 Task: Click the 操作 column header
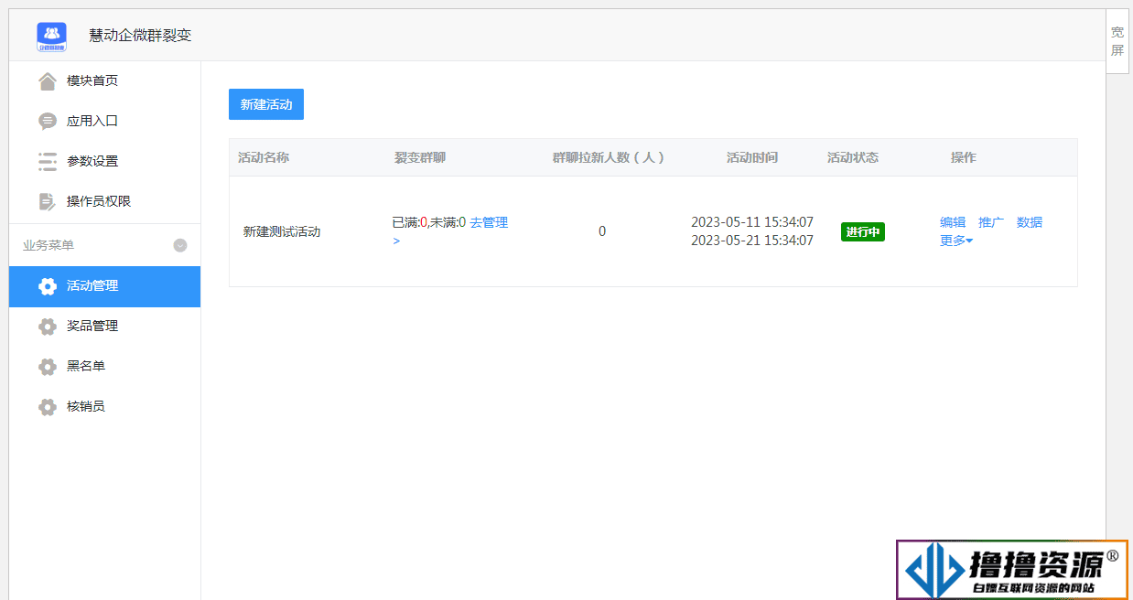[964, 157]
